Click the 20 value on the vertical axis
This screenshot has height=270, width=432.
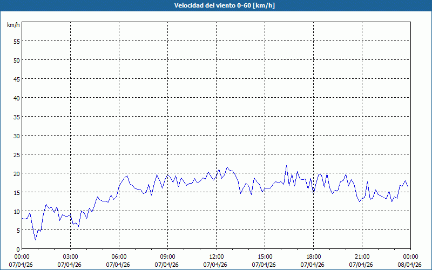point(16,173)
